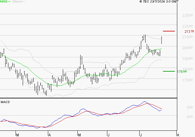Click the 170.00 price axis label

pos(188,80)
